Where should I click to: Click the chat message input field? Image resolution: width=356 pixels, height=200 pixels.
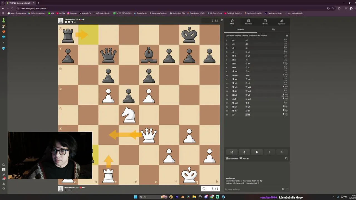pos(253,189)
